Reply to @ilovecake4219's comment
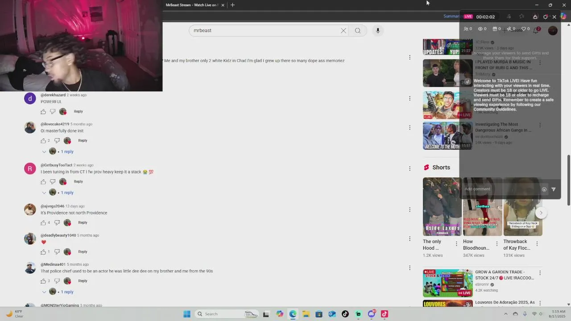This screenshot has height=321, width=571. coord(83,140)
